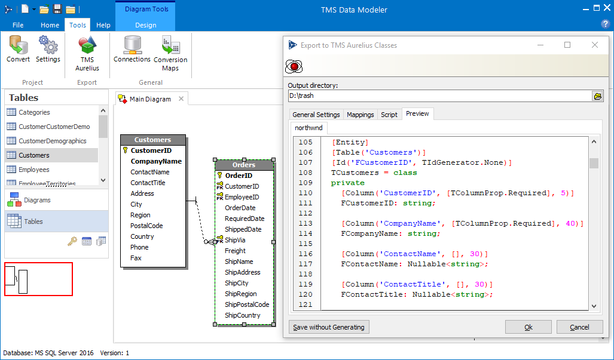Click the Save without Generating button
Image resolution: width=614 pixels, height=360 pixels.
click(329, 327)
